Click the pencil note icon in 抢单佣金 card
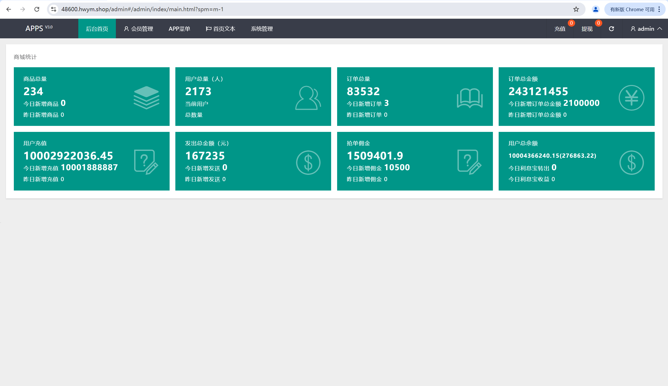Screen dimensions: 668x386 tap(469, 162)
